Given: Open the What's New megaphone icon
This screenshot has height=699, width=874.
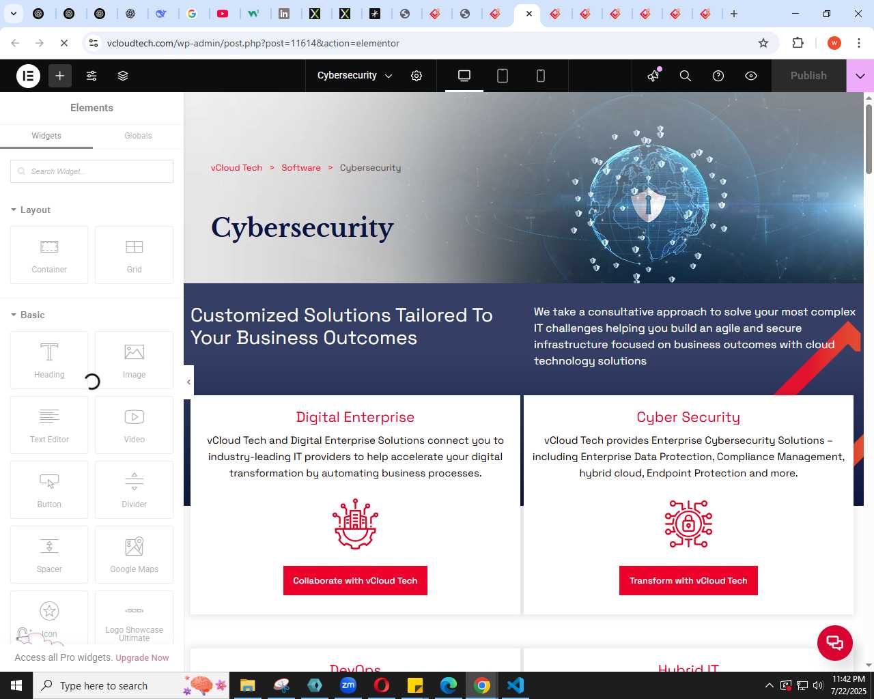Looking at the screenshot, I should (x=654, y=76).
